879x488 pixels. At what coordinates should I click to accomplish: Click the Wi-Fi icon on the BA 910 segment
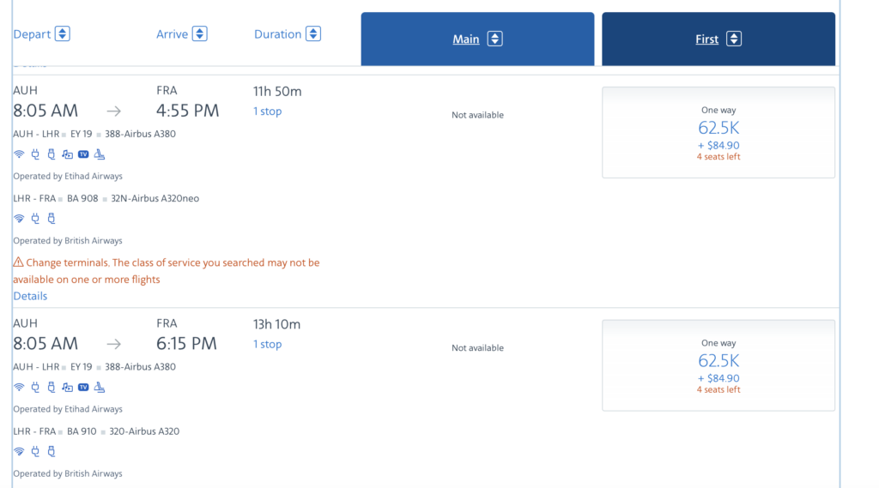[x=19, y=451]
